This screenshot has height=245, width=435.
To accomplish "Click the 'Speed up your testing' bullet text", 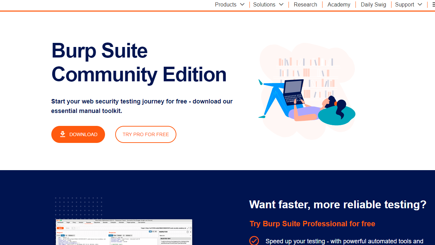I will pos(344,241).
